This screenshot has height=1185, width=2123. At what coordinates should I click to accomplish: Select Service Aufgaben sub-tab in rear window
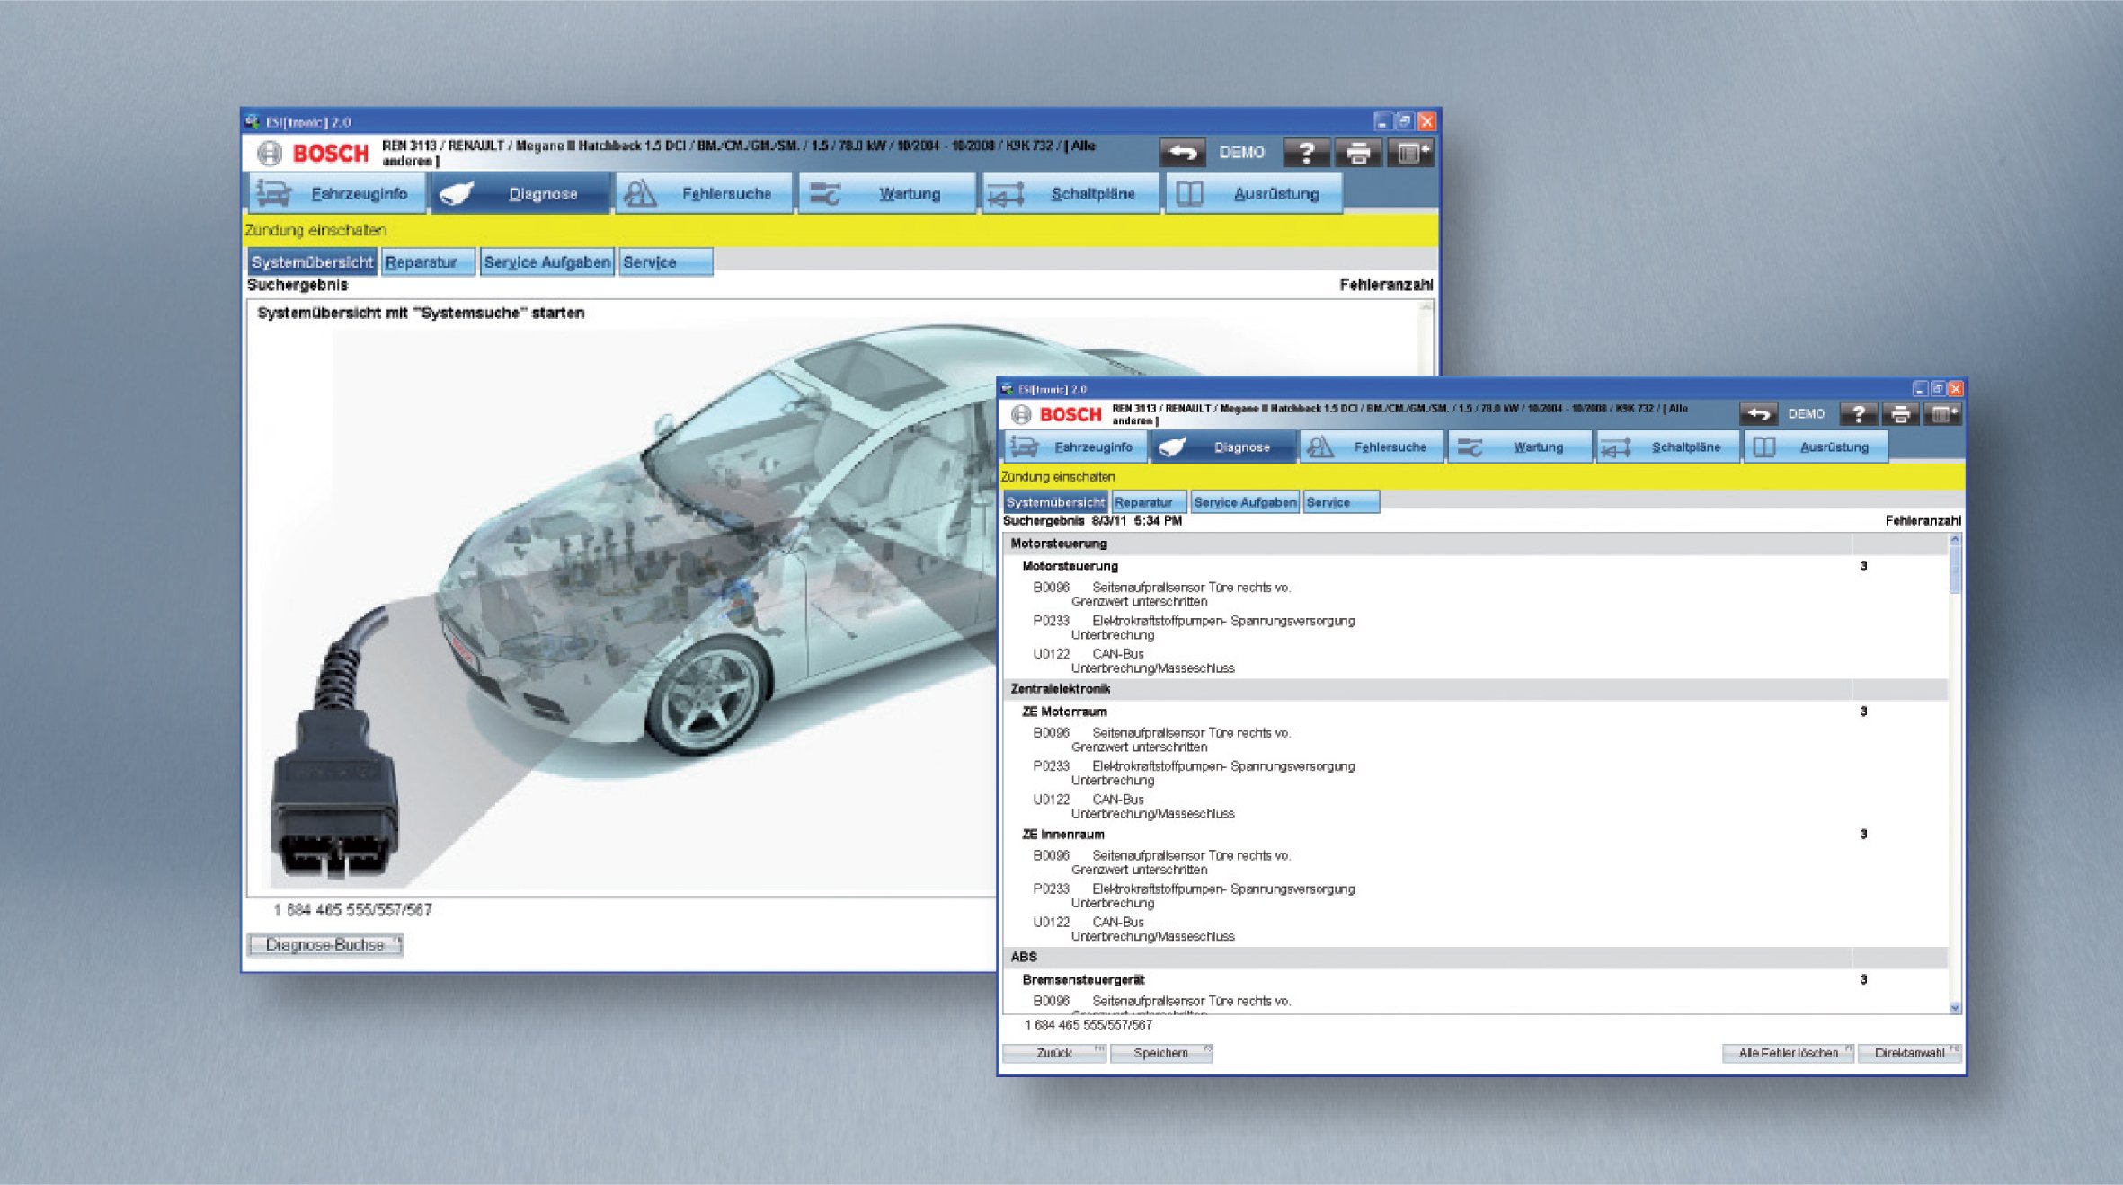pos(546,261)
